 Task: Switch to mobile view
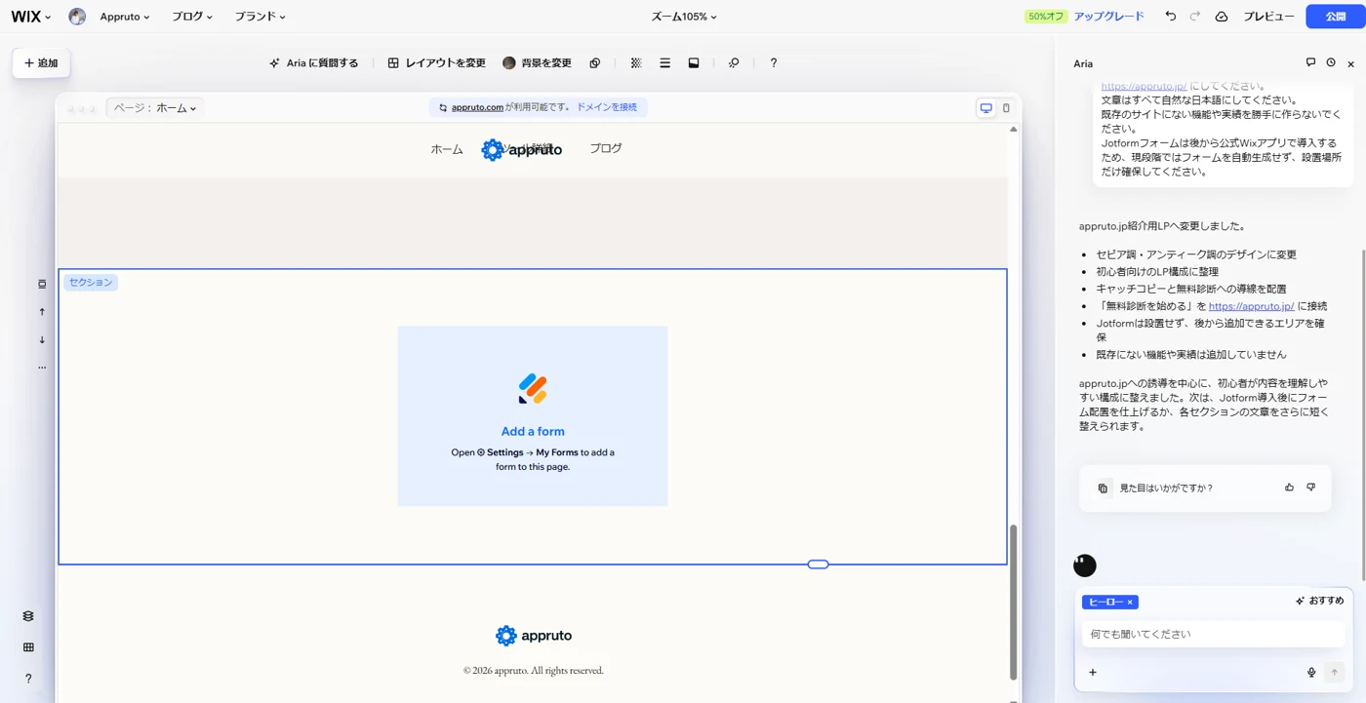tap(1006, 108)
